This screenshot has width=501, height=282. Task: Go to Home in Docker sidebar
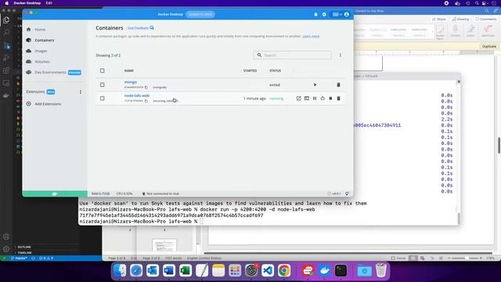40,30
